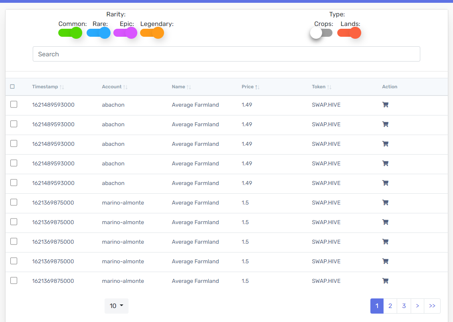Click cart icon in first marino-almonte row
Viewport: 453px width, 322px height.
pyautogui.click(x=385, y=203)
